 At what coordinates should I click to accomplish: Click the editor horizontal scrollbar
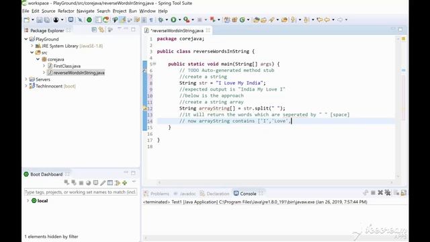point(275,182)
